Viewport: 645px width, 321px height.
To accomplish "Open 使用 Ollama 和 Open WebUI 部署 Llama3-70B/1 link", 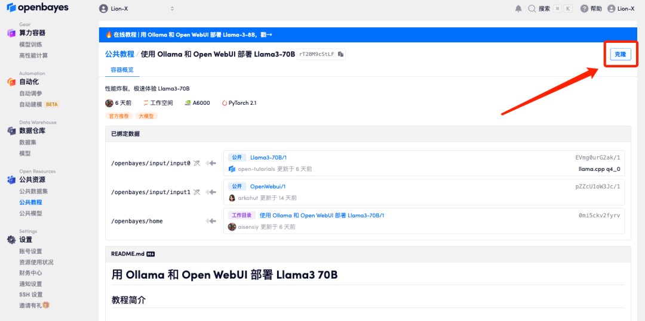I will (322, 215).
